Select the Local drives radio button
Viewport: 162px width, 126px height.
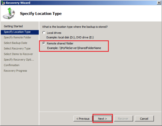[44, 33]
